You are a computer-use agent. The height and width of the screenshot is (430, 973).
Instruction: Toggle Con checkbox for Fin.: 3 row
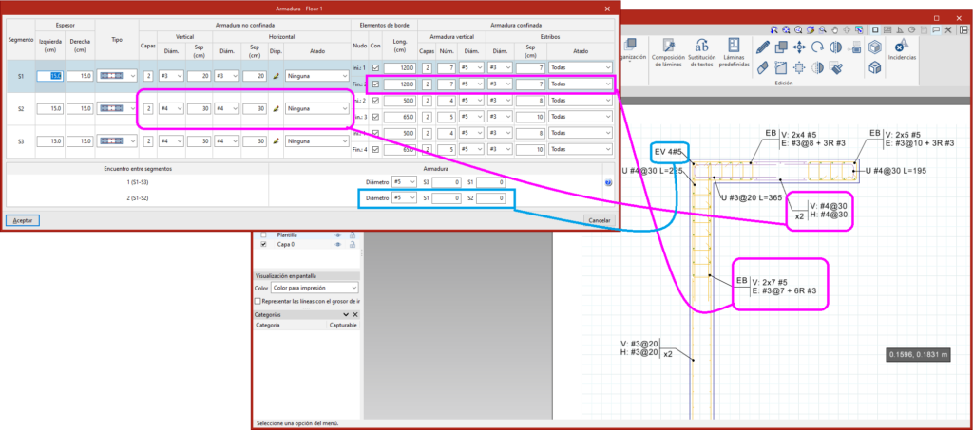(375, 117)
